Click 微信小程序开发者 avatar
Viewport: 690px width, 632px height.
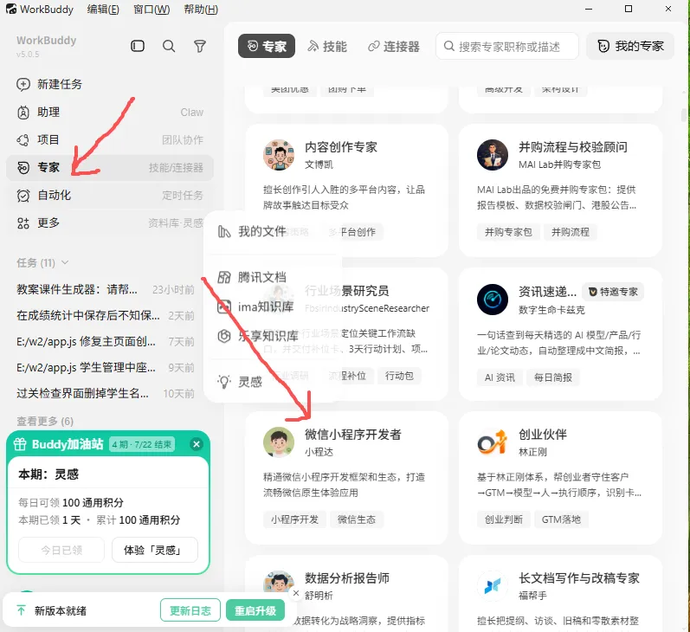[279, 442]
